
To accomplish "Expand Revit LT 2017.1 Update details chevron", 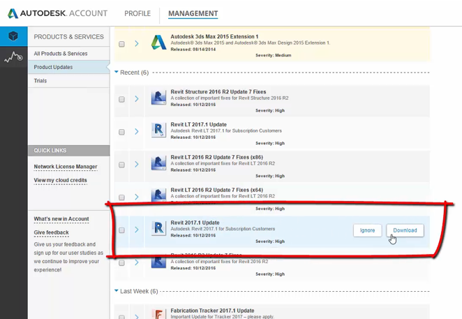I will click(137, 131).
